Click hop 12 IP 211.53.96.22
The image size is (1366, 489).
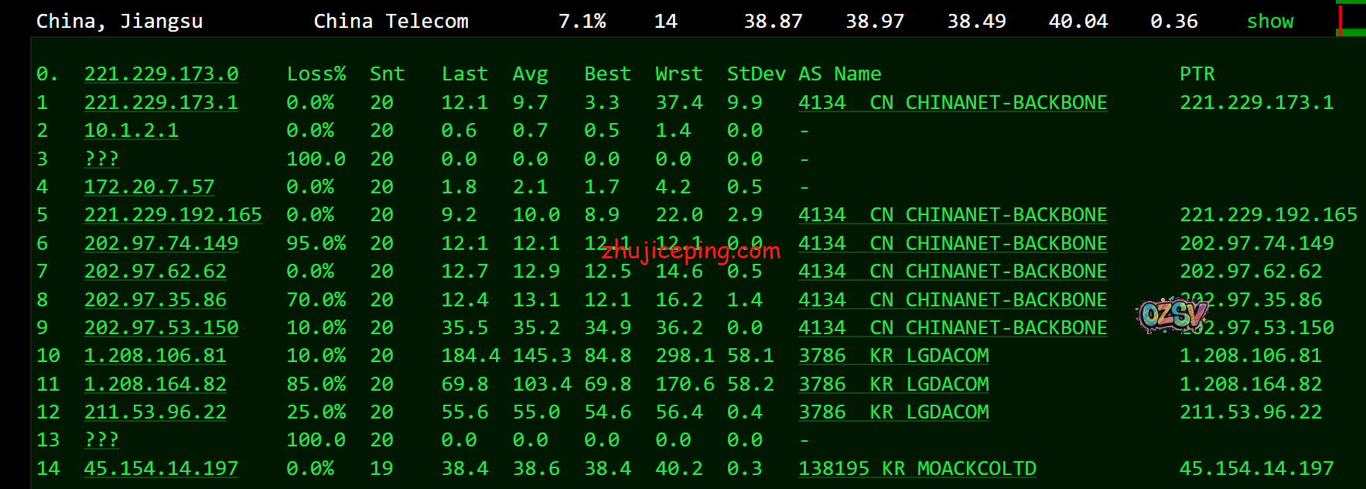click(x=155, y=412)
